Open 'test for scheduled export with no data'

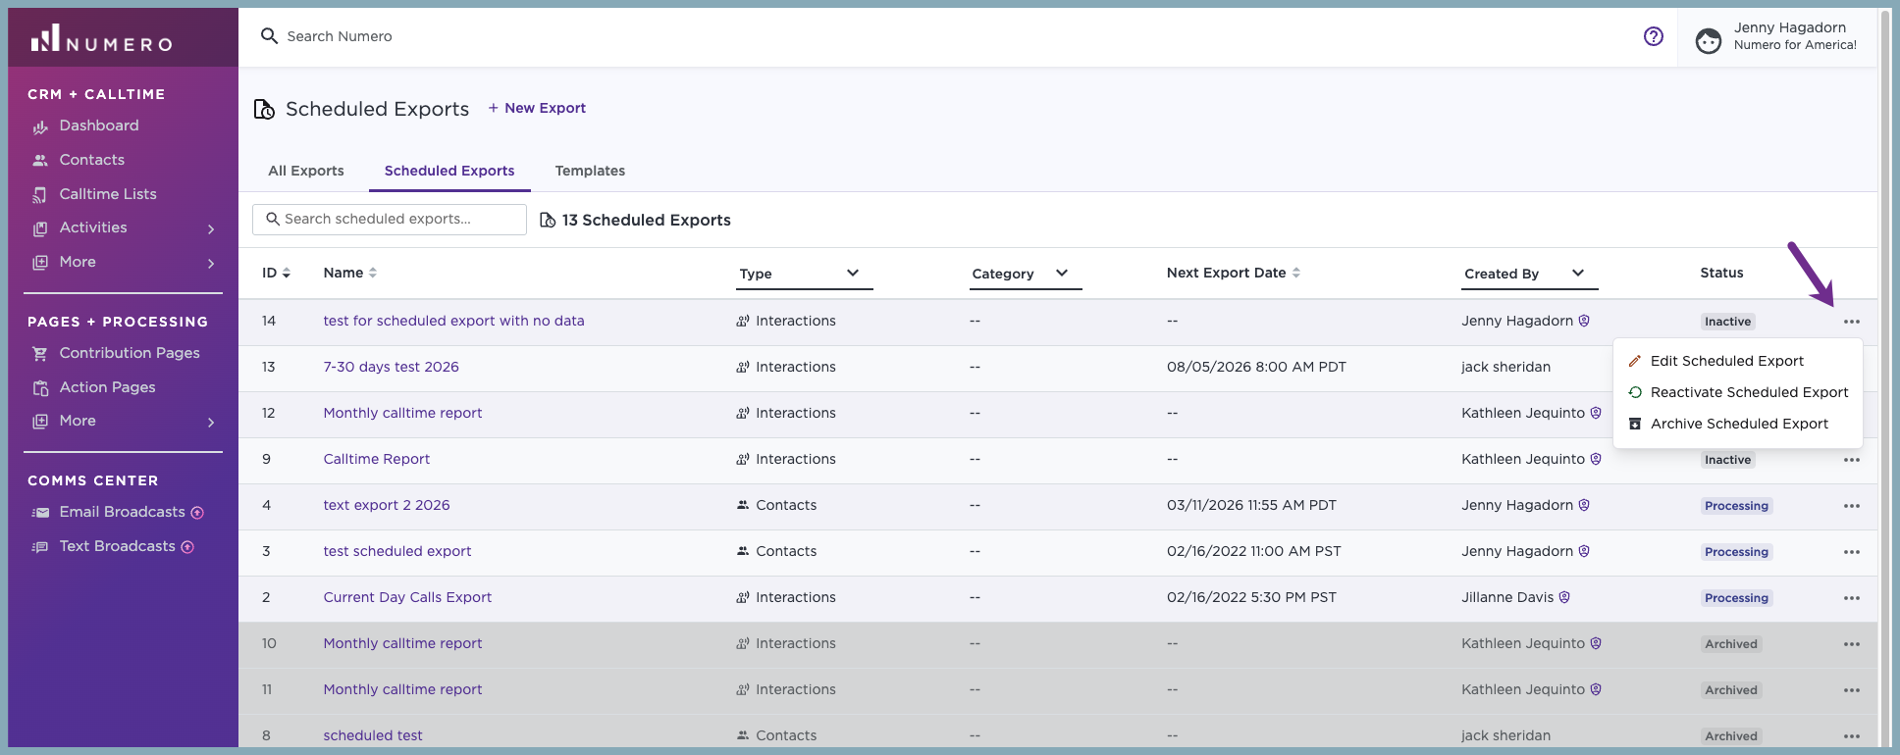[453, 322]
